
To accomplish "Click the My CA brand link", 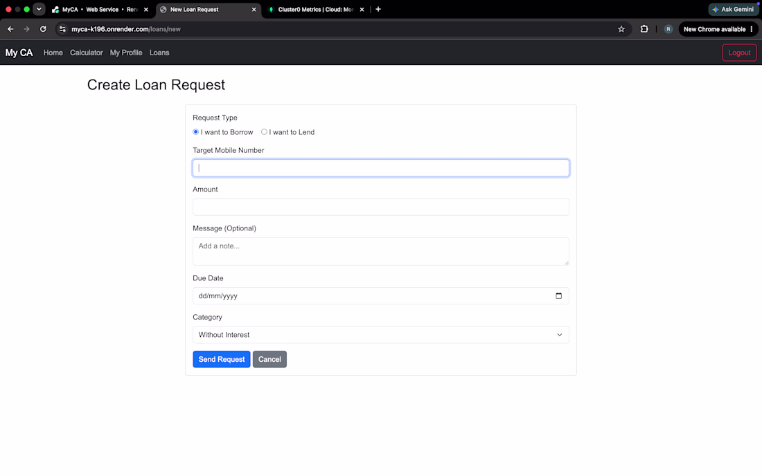I will coord(19,53).
